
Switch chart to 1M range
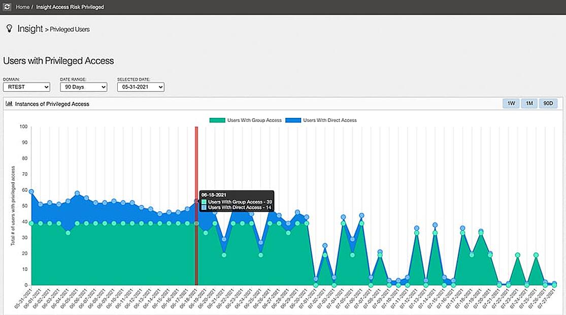[x=529, y=104]
